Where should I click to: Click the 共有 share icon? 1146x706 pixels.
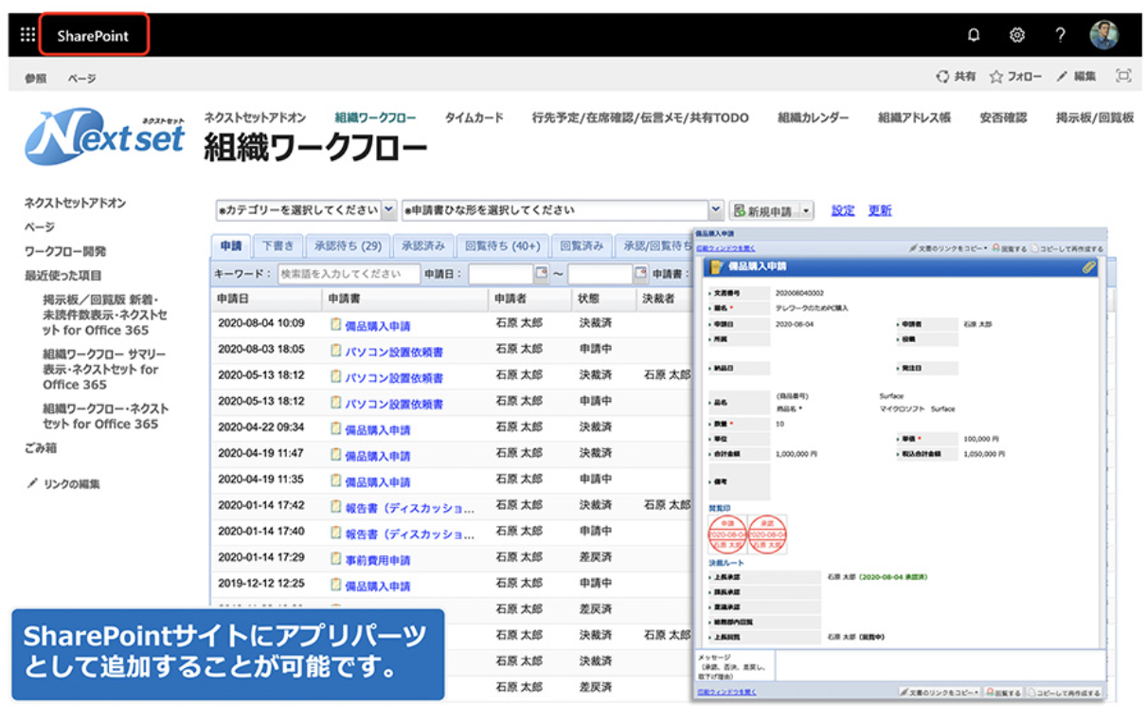pos(942,77)
